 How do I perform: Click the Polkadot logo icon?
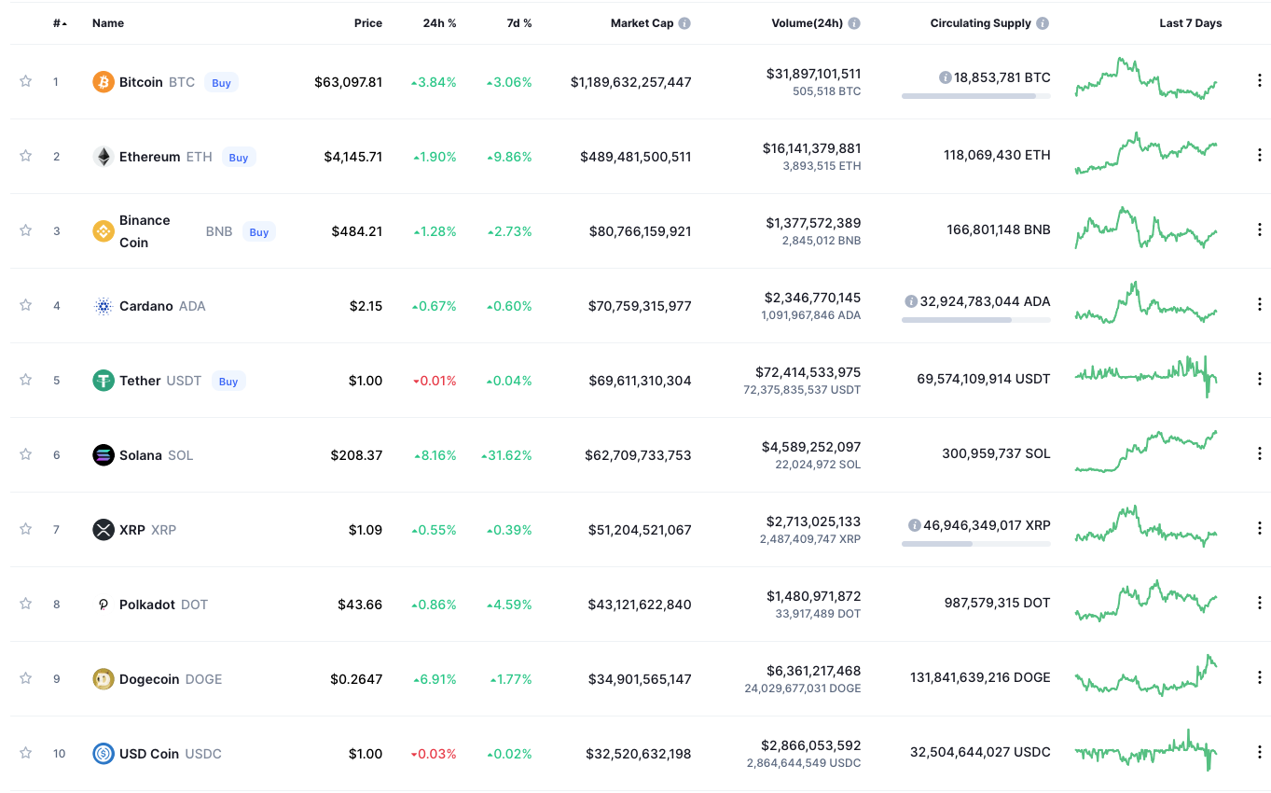point(104,605)
